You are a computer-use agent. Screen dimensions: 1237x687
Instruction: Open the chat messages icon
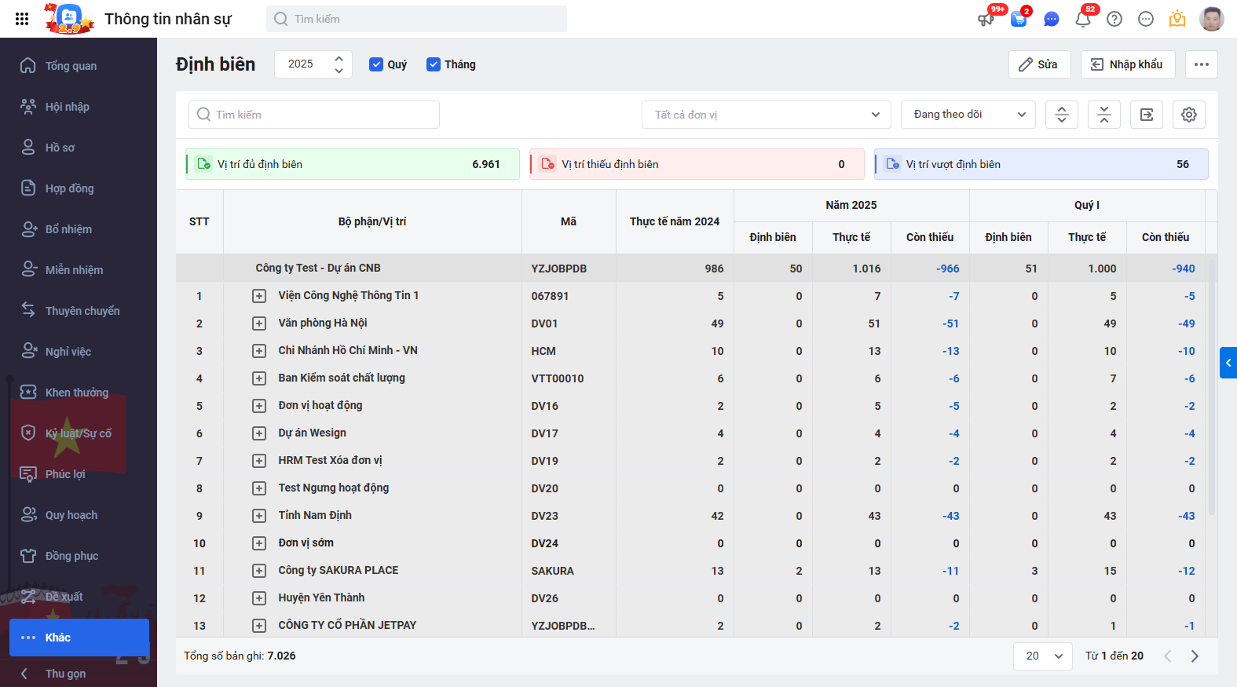click(x=1052, y=20)
